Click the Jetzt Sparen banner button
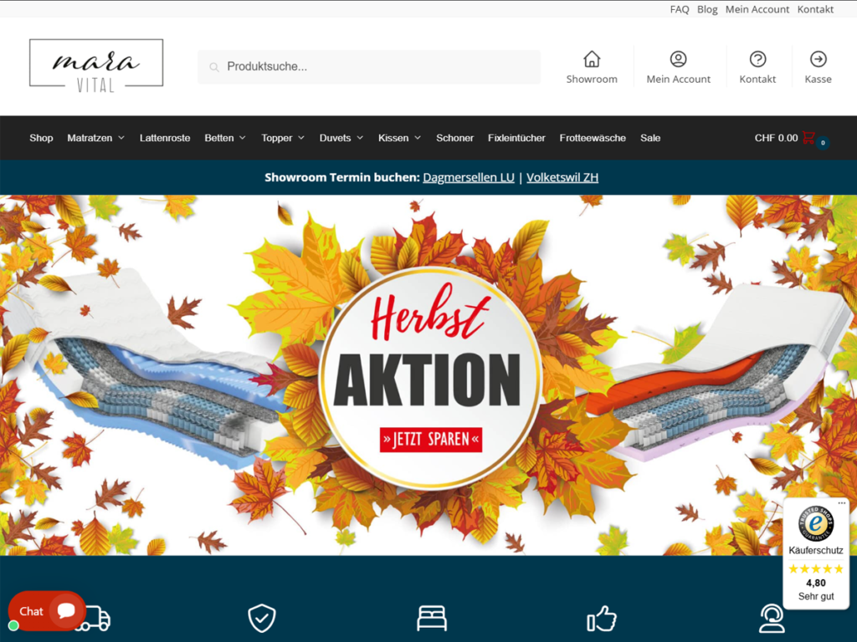Image resolution: width=857 pixels, height=642 pixels. tap(431, 440)
